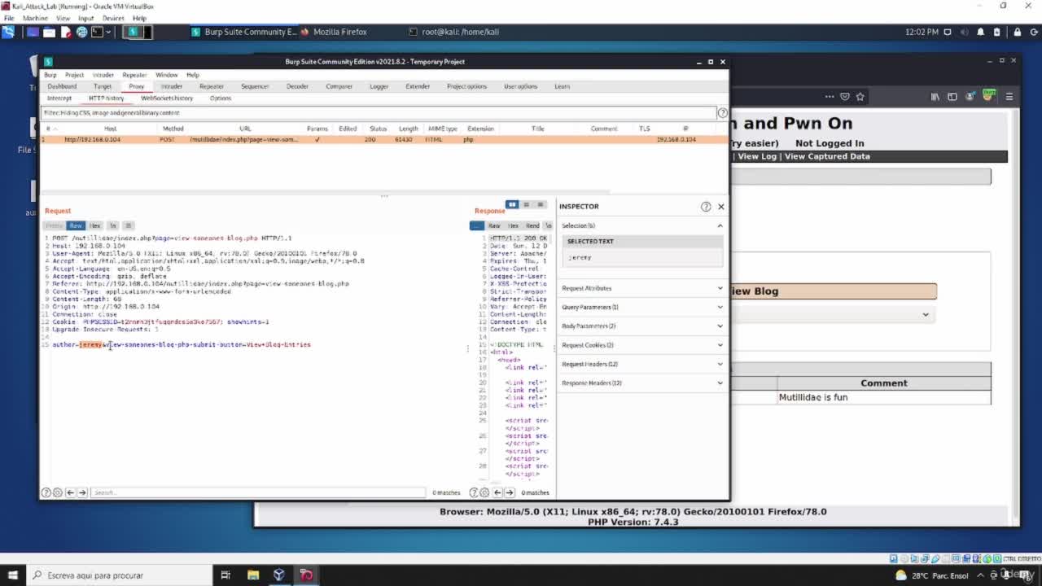Open Firefox page actions ellipsis icon
This screenshot has height=586, width=1042.
830,96
